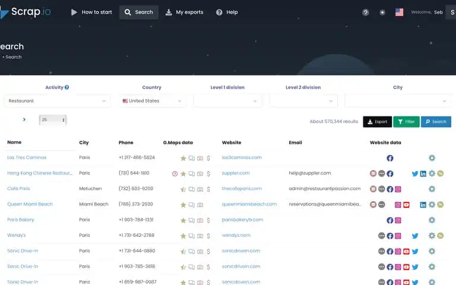
Task: Click Facebook icon in Café Paris row
Action: pyautogui.click(x=390, y=189)
